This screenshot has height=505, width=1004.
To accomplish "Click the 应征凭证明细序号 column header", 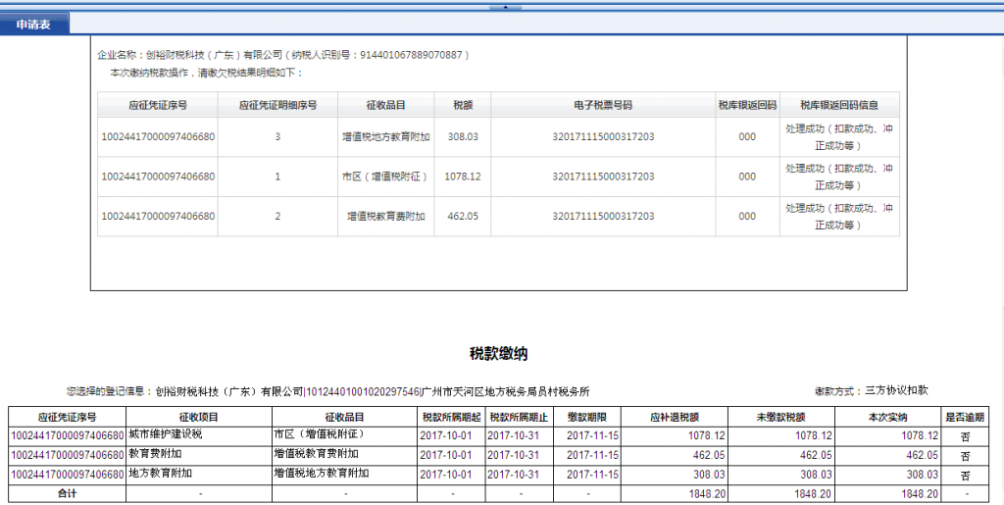I will (x=277, y=105).
